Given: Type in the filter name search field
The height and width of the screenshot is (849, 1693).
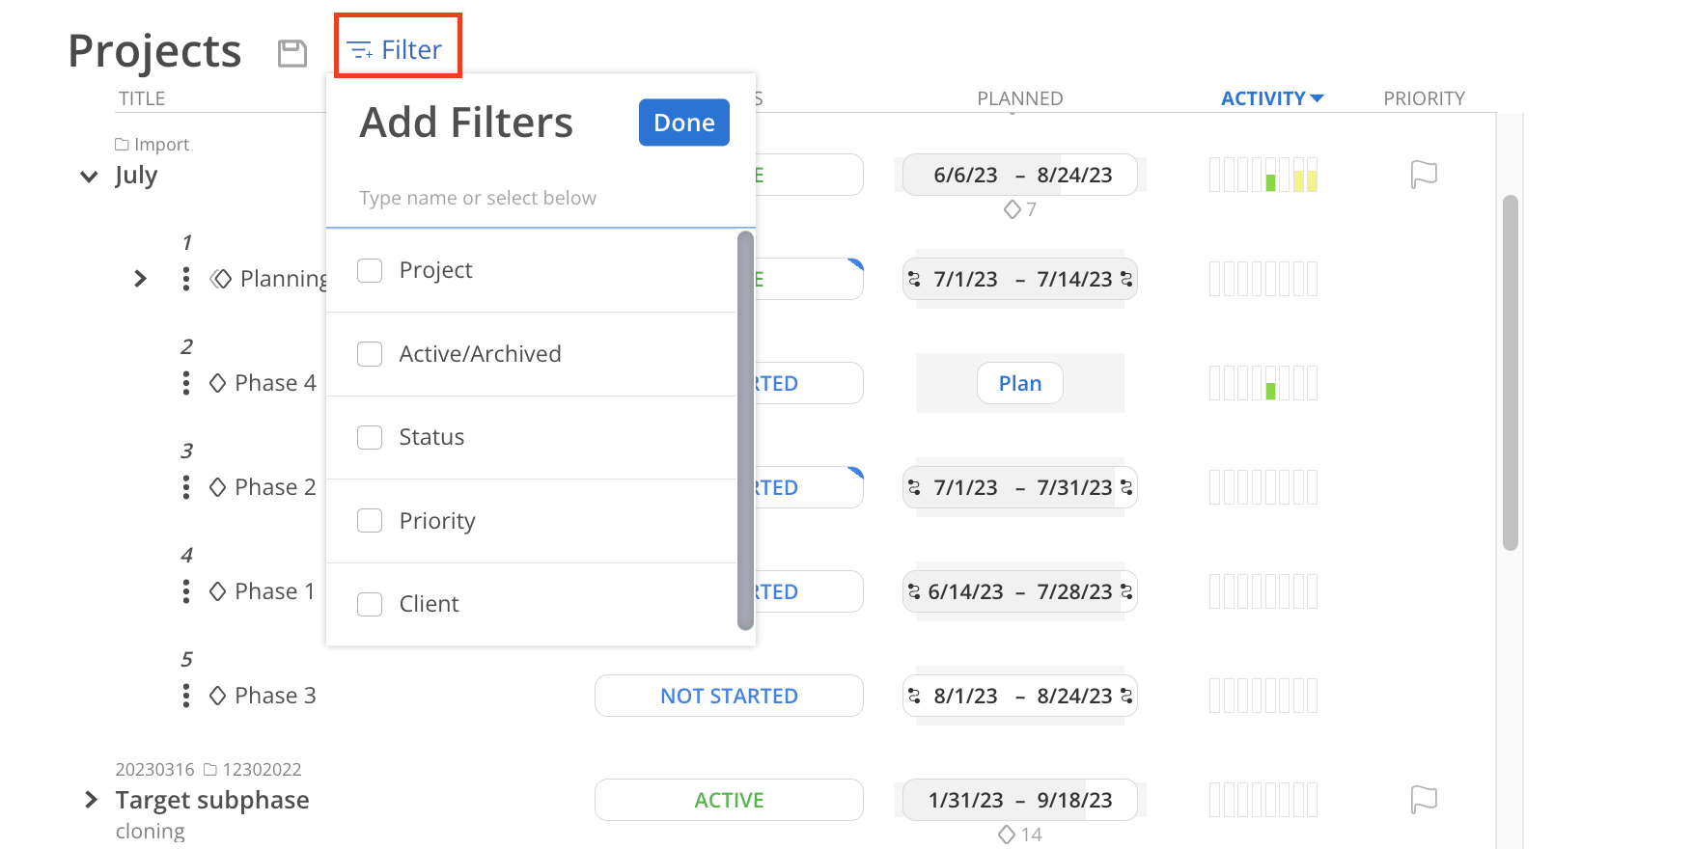Looking at the screenshot, I should pos(541,198).
